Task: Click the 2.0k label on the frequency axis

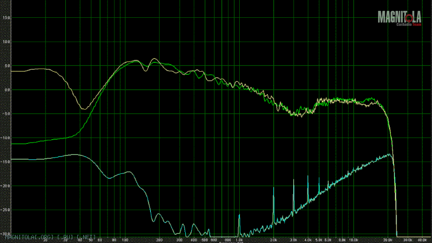Action: pos(274,239)
